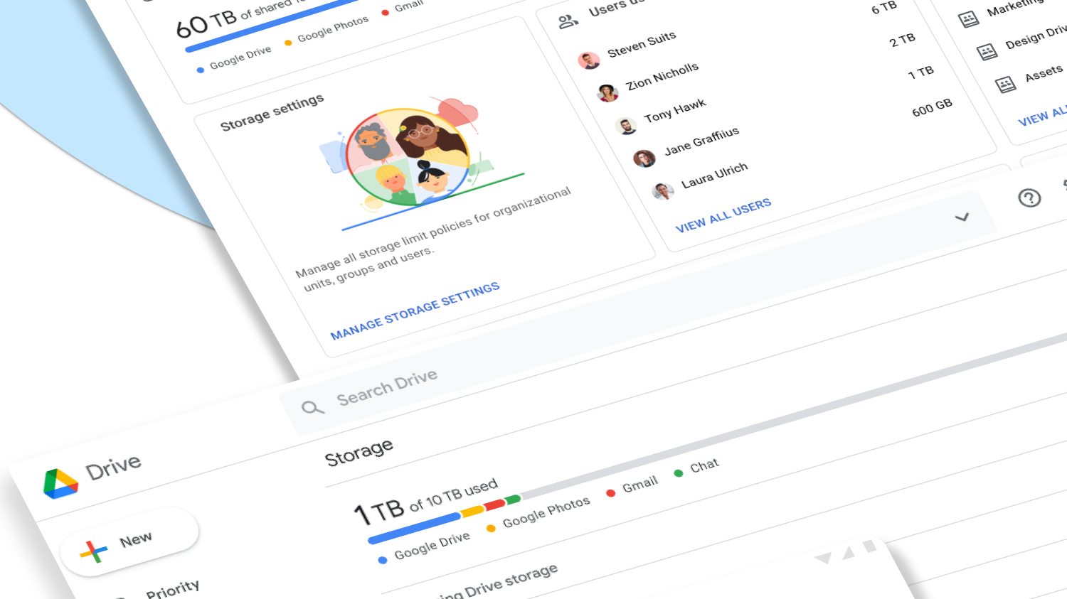Click Steven Suits' avatar
The image size is (1067, 599).
pos(588,60)
